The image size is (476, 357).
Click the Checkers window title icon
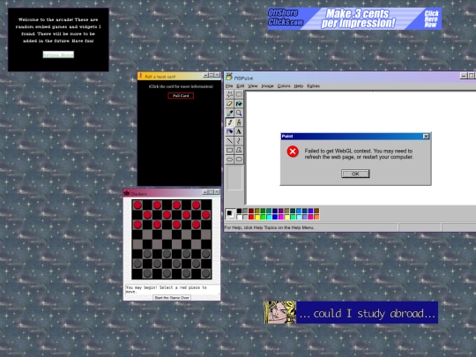pos(127,193)
